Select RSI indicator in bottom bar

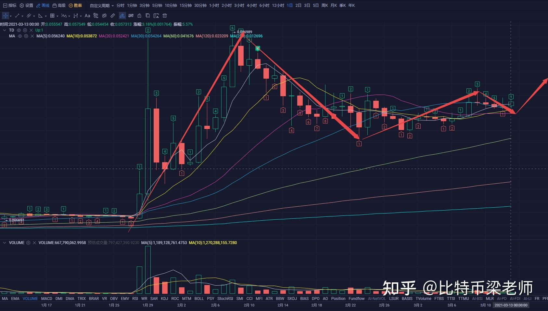point(135,299)
